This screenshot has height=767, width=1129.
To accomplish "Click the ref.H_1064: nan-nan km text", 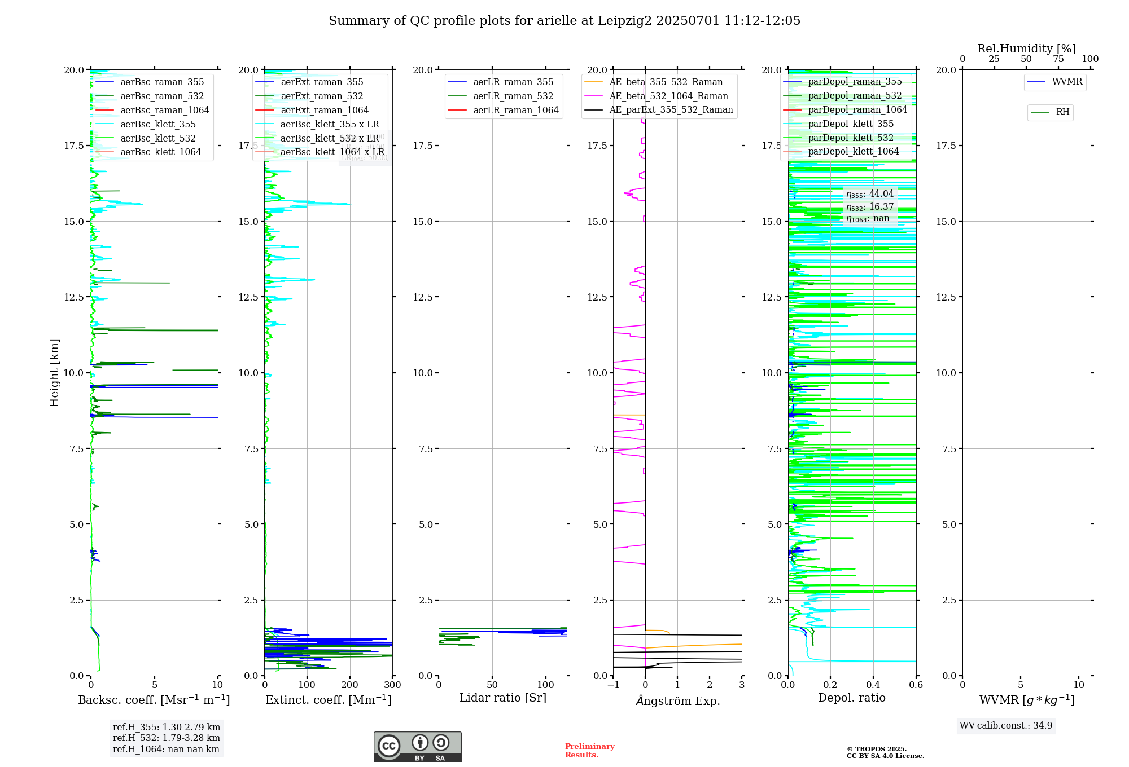I will pos(166,749).
